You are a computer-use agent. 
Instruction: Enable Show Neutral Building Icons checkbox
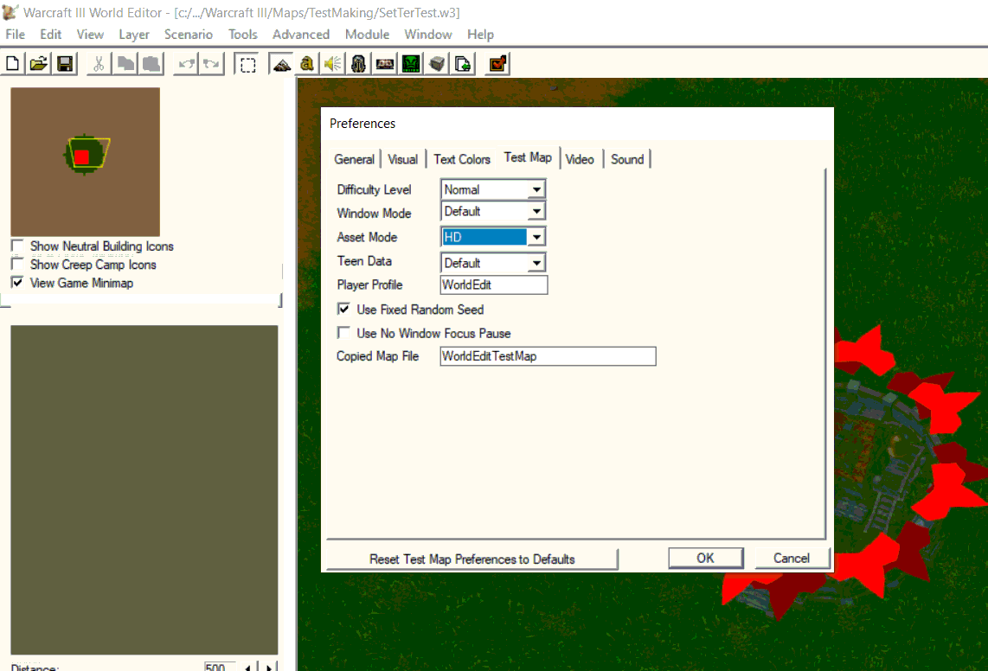(x=17, y=246)
